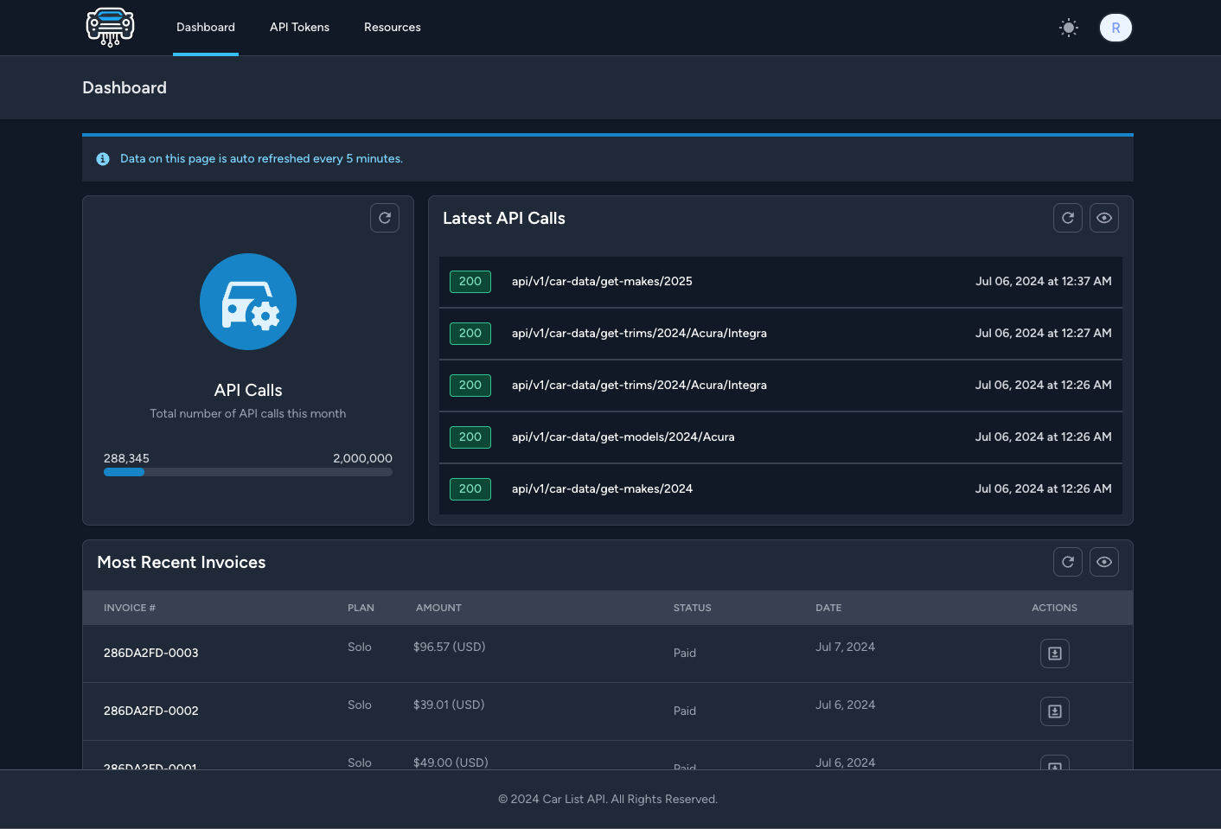Viewport: 1221px width, 829px height.
Task: Show all entries in Latest API Calls
Action: [1103, 218]
